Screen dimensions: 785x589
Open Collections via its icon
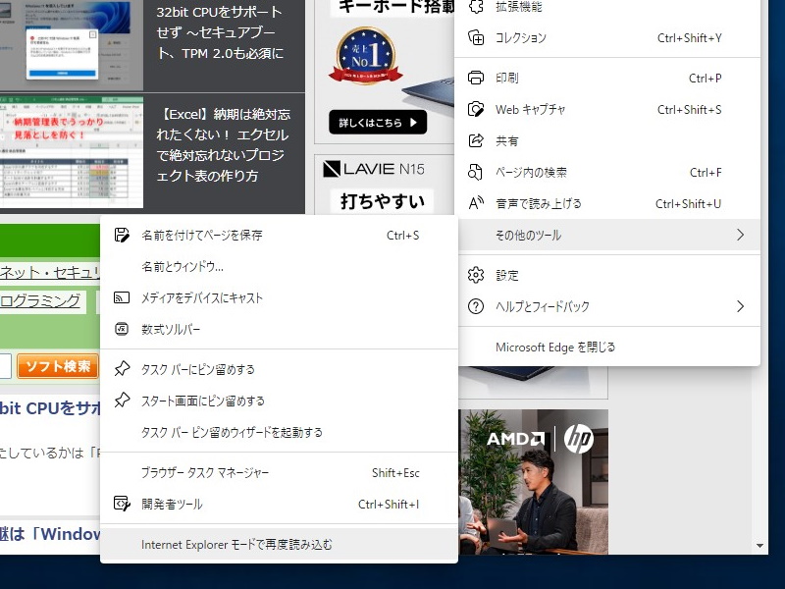[x=475, y=37]
